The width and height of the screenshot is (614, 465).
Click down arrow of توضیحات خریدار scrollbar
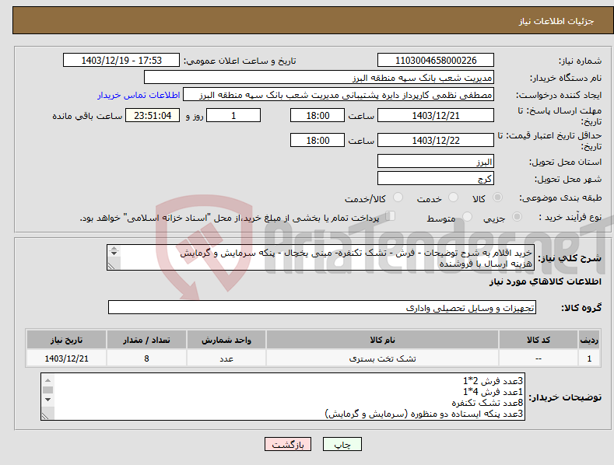pyautogui.click(x=47, y=400)
